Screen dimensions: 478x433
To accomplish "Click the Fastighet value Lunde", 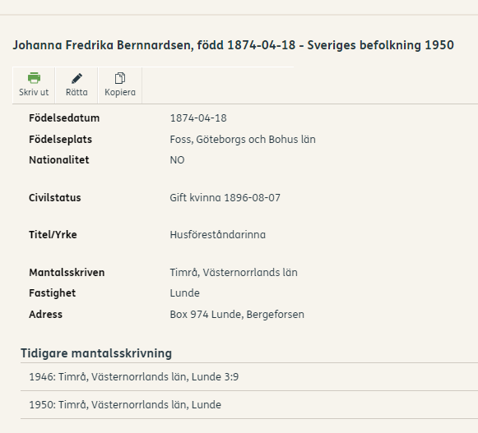I will (x=185, y=293).
